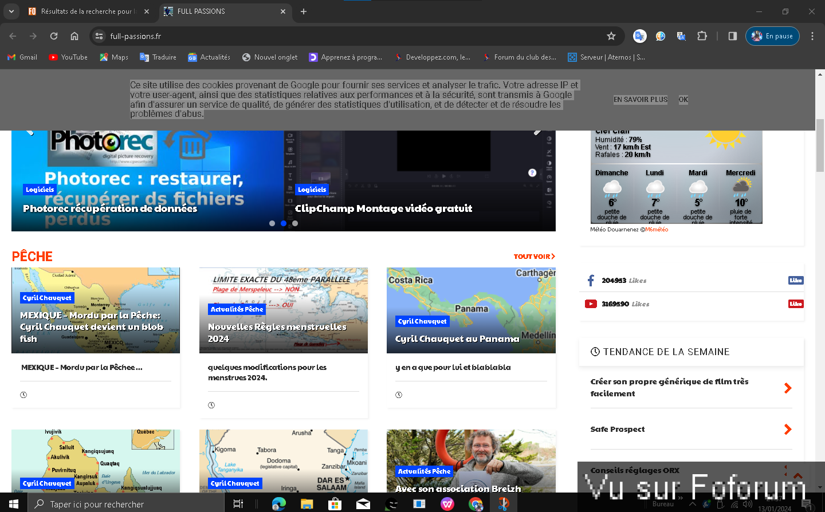Open the YouTube bookmark

[x=68, y=57]
